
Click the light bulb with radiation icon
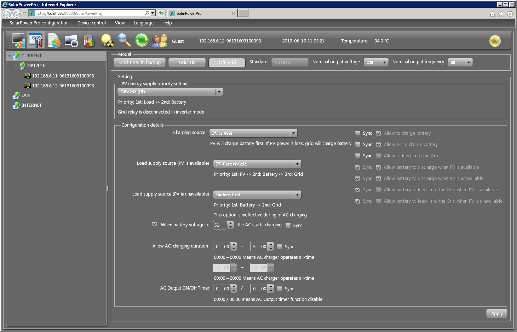(107, 41)
